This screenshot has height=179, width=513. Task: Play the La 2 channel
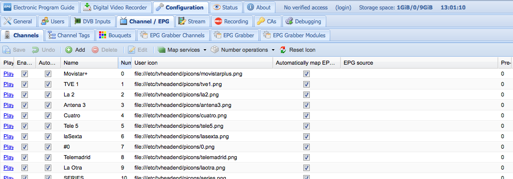pyautogui.click(x=8, y=95)
